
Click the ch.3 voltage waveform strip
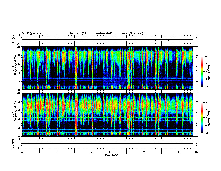(109, 143)
